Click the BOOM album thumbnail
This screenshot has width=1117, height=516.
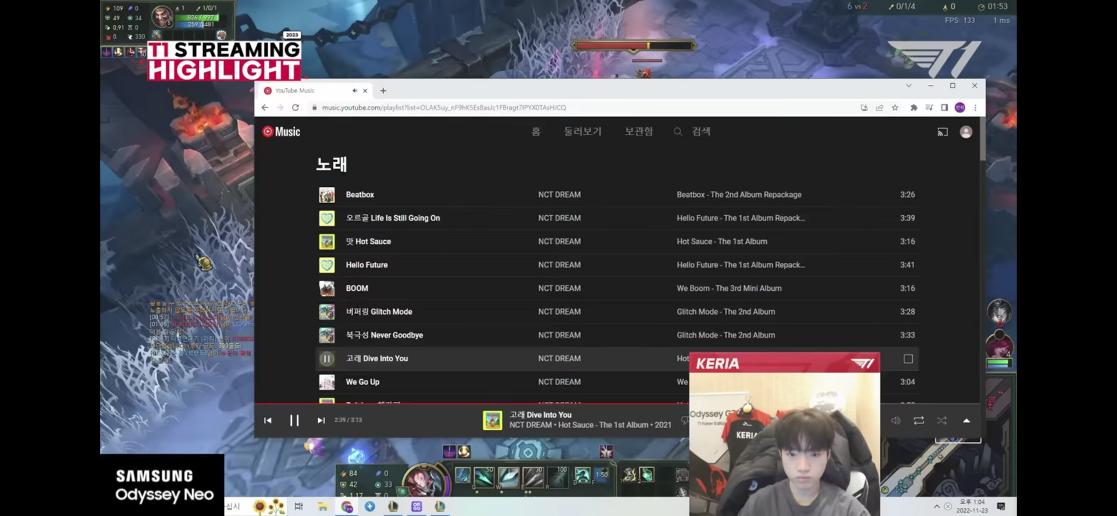pyautogui.click(x=327, y=289)
